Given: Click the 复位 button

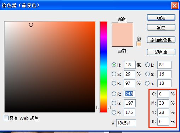Looking at the screenshot, I should [x=161, y=27].
